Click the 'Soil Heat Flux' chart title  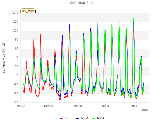point(82,3)
